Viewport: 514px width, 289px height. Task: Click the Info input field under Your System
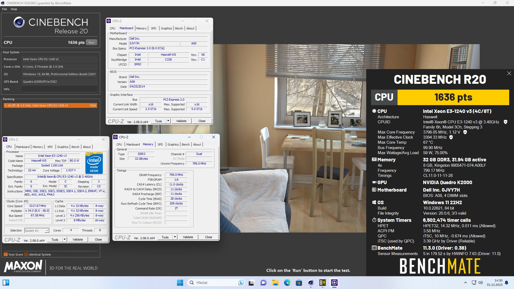tap(59, 89)
